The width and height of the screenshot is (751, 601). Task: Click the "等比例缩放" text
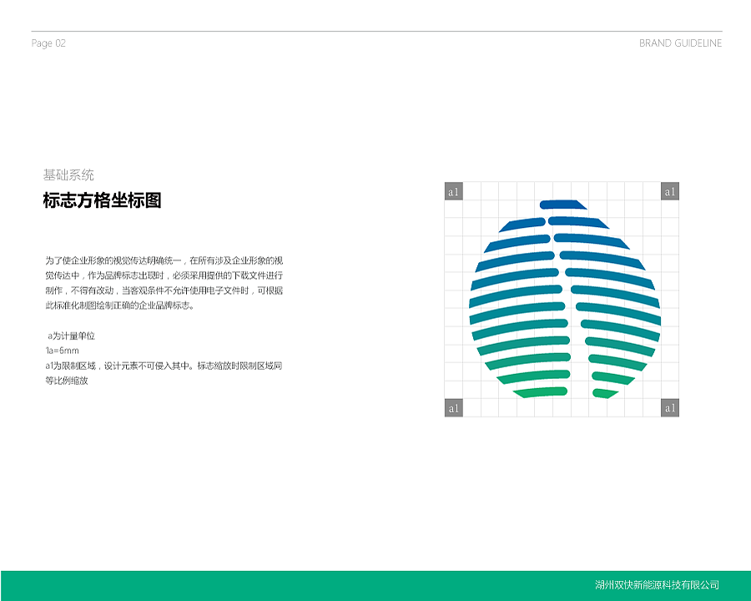click(67, 381)
